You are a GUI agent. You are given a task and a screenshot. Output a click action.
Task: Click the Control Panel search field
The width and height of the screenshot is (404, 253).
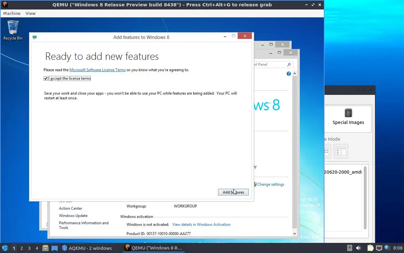pos(270,65)
